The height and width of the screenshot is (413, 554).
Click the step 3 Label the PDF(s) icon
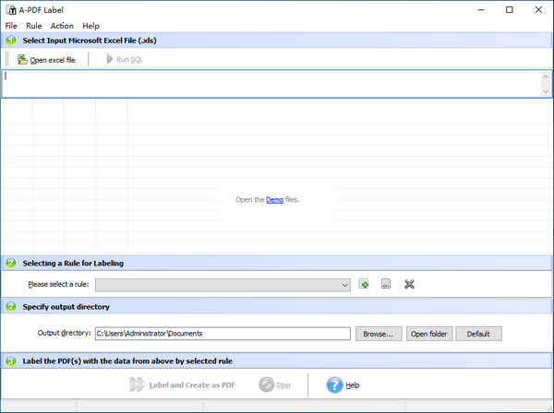click(x=11, y=361)
